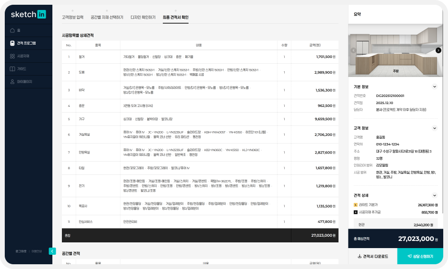
Task: Click the 로그아웃 link in sidebar
Action: (21, 251)
